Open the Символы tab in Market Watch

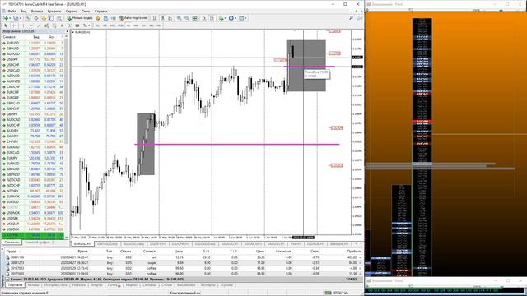12,243
